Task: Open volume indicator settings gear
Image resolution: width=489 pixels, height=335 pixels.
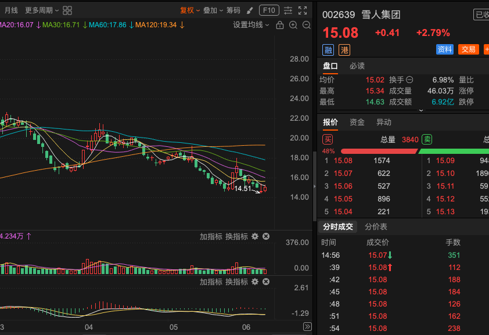Action: (x=255, y=236)
